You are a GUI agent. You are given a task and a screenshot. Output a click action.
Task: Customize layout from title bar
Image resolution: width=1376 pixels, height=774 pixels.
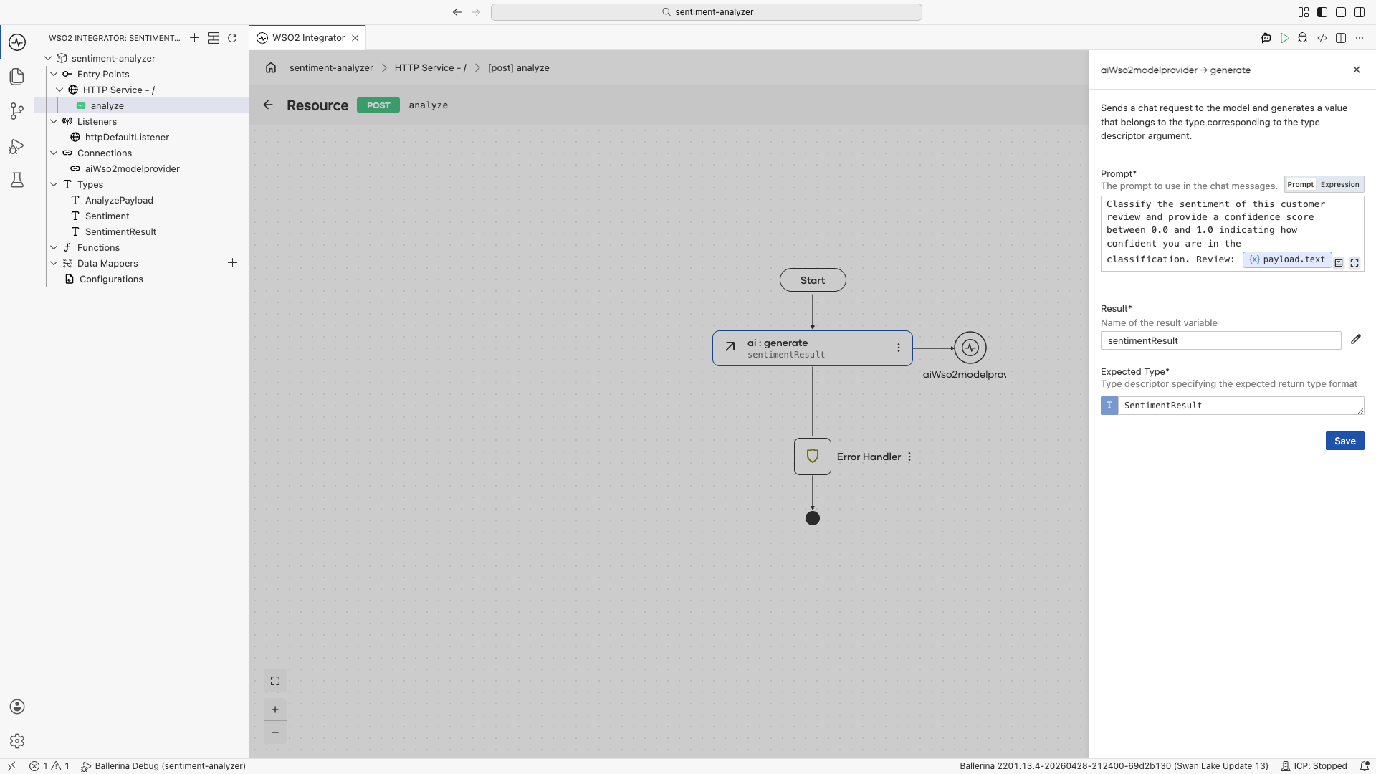pyautogui.click(x=1304, y=12)
